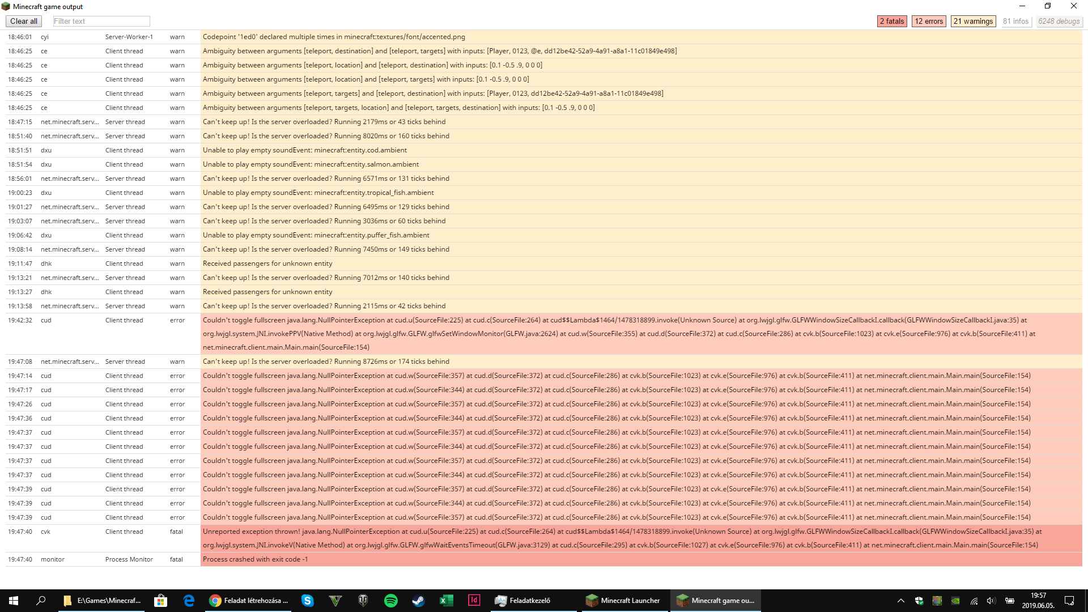Viewport: 1088px width, 612px height.
Task: Toggle the 21 warnings filter
Action: click(x=972, y=22)
